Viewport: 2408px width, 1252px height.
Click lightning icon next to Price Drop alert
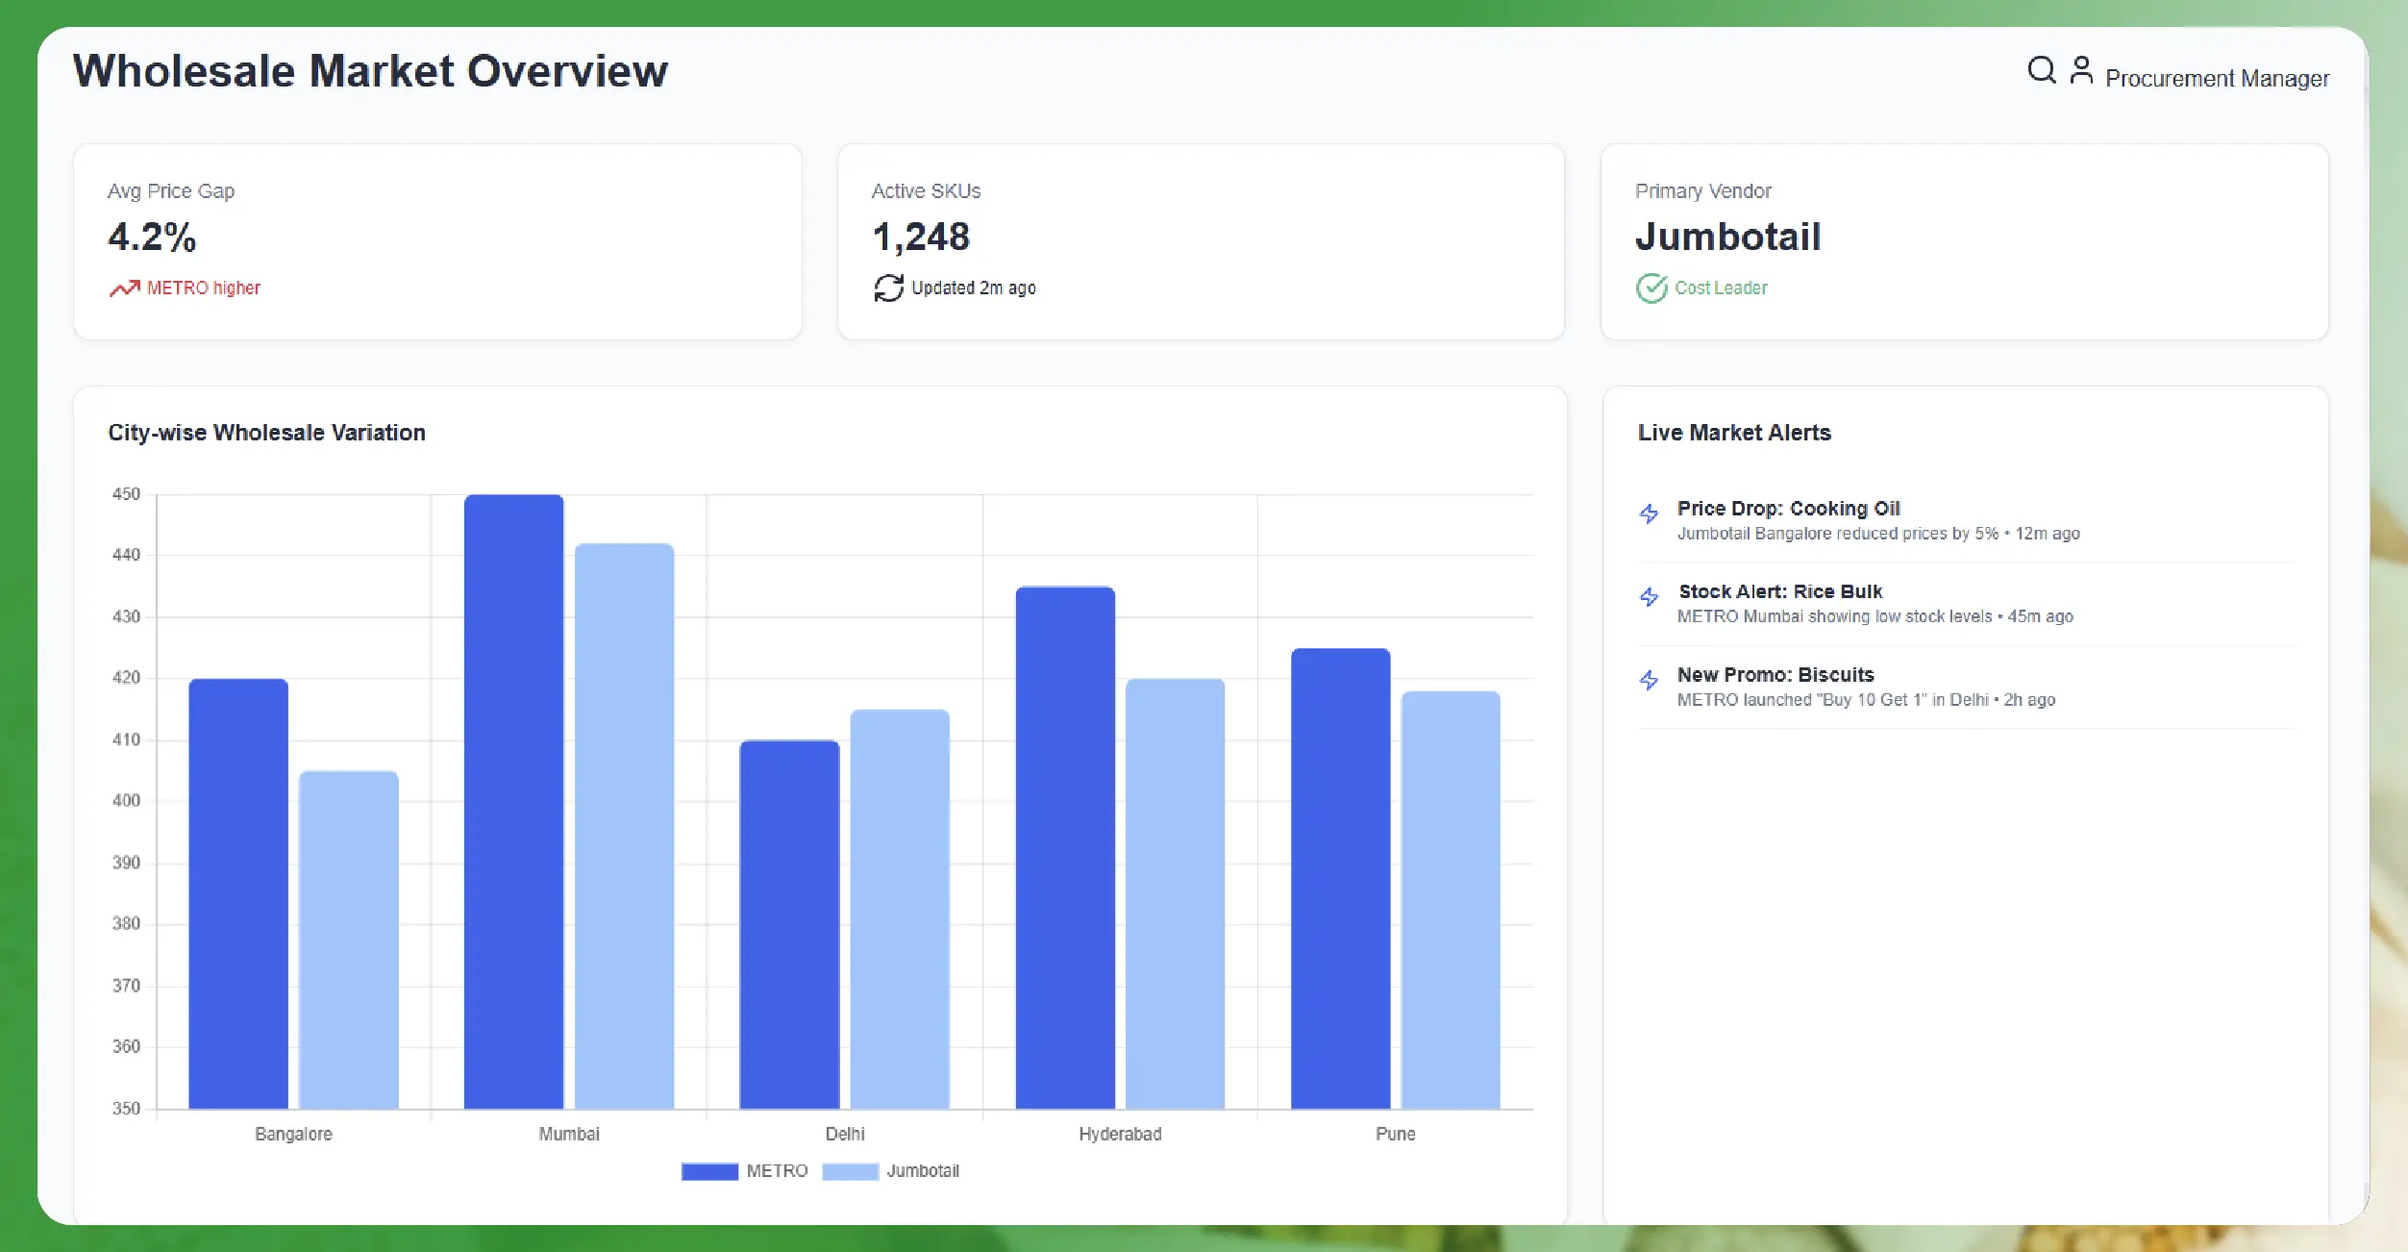(x=1650, y=513)
